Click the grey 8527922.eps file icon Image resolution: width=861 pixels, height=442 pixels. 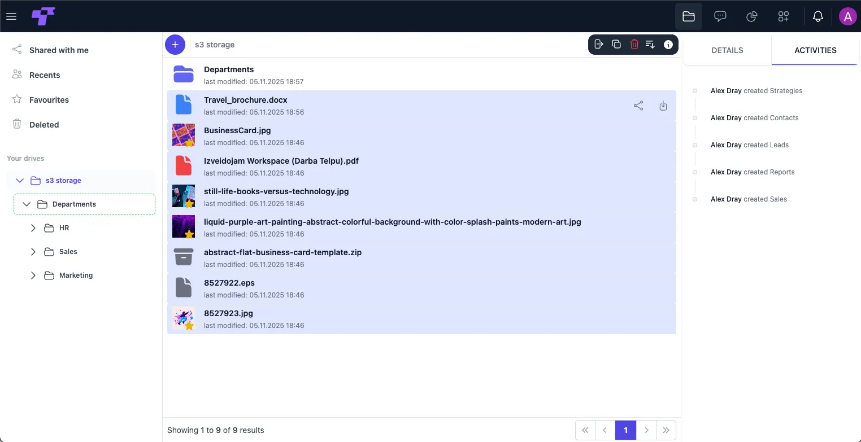point(184,288)
